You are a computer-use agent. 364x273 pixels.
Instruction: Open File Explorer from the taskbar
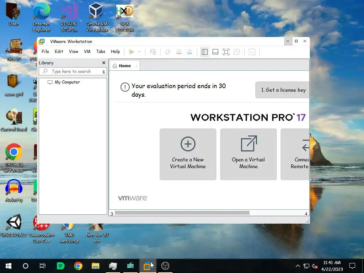95,266
